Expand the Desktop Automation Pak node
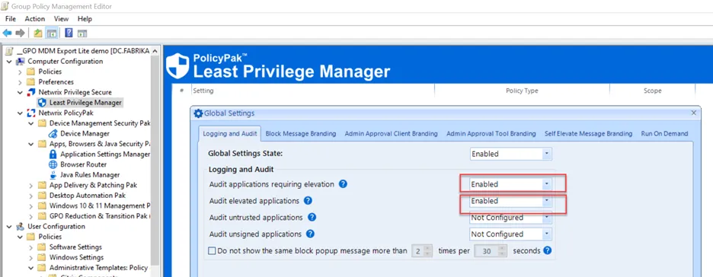Screen dimensions: 713x277 [31, 196]
